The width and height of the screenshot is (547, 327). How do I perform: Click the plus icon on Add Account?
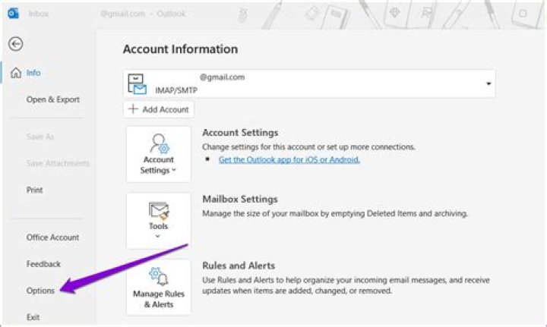133,109
